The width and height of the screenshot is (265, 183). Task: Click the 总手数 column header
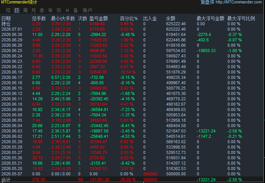(x=39, y=18)
